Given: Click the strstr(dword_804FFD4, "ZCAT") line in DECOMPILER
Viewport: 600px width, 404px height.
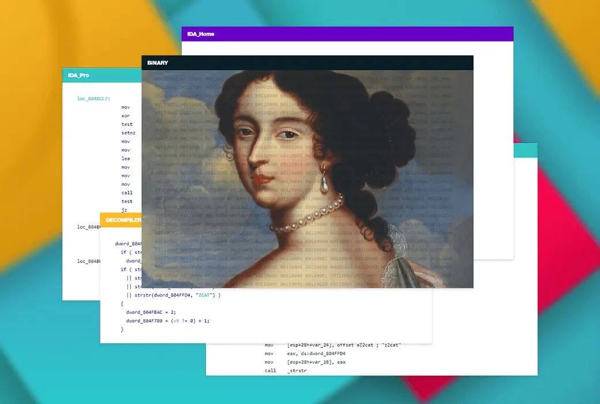Looking at the screenshot, I should coord(173,295).
